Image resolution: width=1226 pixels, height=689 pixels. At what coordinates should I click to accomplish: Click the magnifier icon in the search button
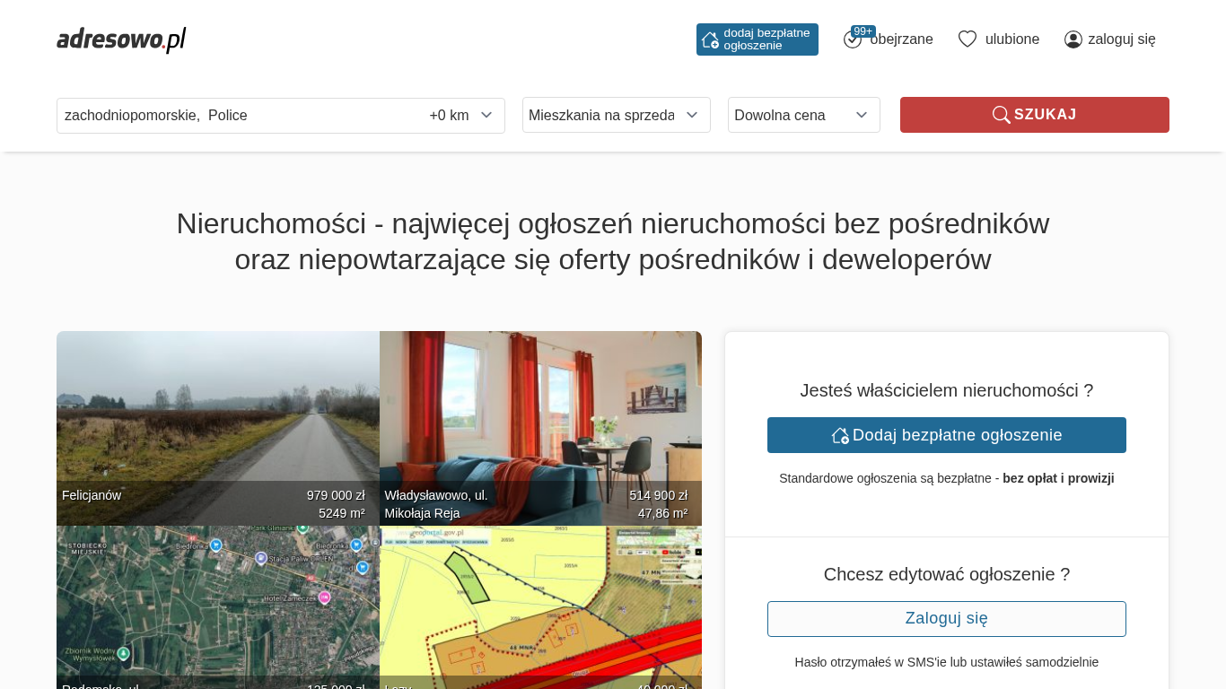pyautogui.click(x=1001, y=115)
